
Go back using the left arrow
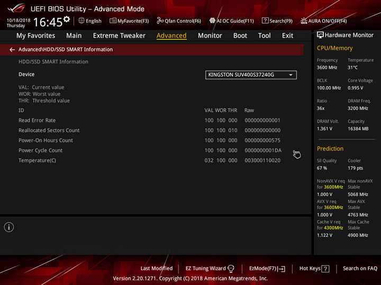[12, 50]
